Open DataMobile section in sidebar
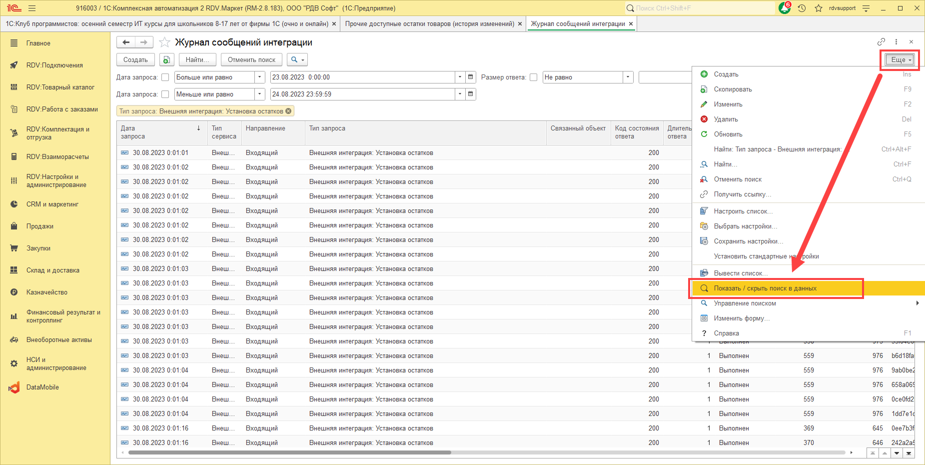This screenshot has width=925, height=465. [x=42, y=387]
